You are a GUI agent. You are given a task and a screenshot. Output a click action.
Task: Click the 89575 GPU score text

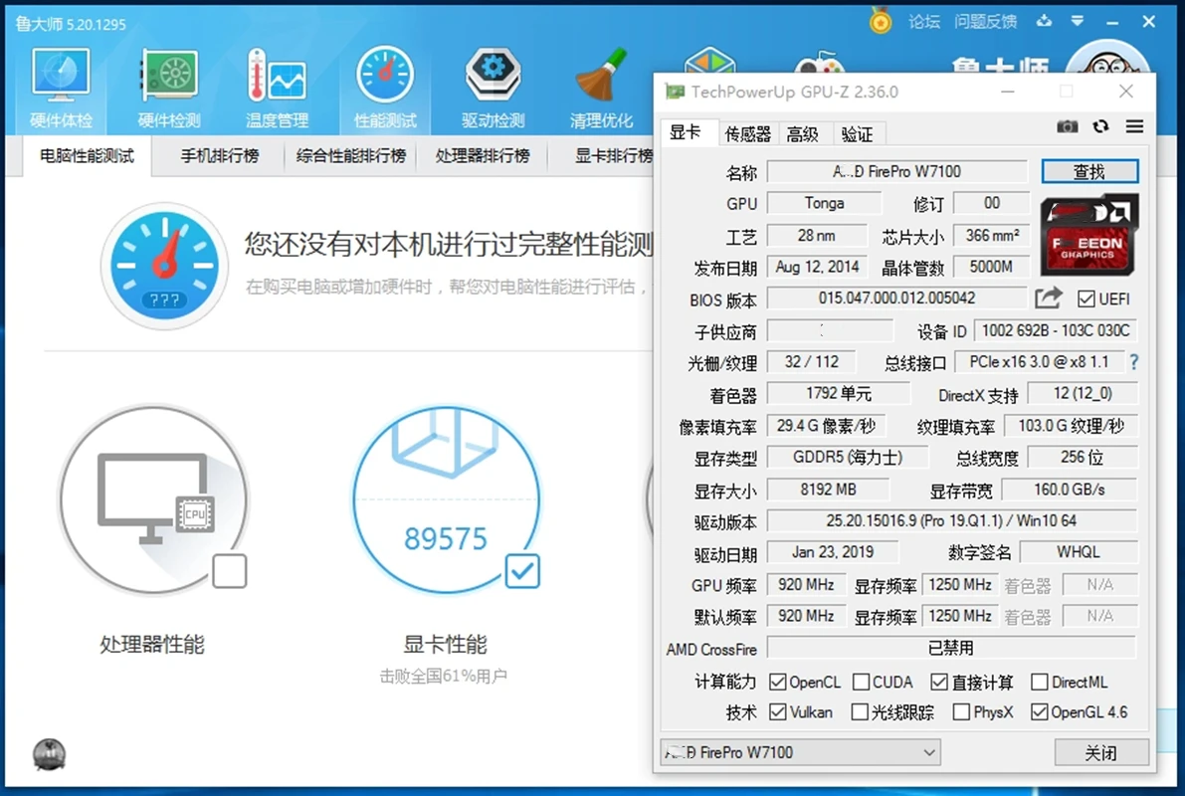[x=445, y=539]
